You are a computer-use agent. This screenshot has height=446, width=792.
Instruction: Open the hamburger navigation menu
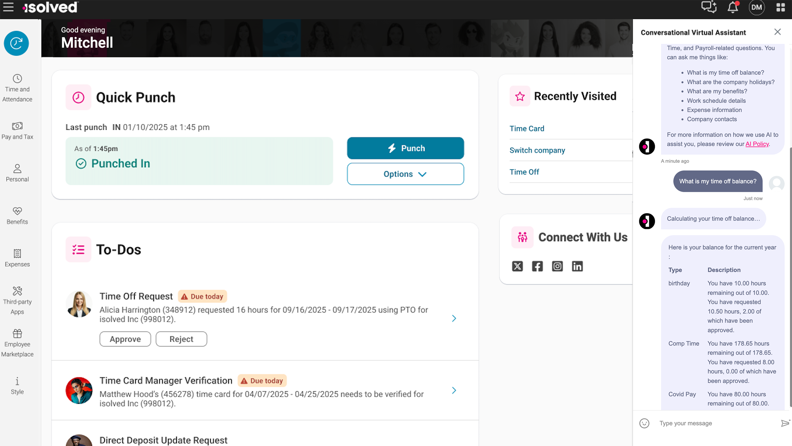[8, 7]
